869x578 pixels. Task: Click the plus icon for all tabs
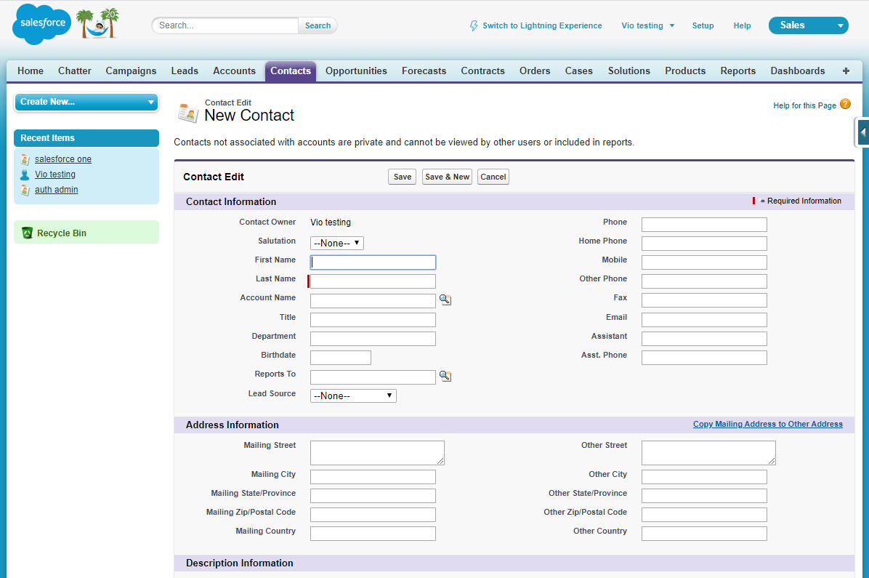(x=846, y=71)
